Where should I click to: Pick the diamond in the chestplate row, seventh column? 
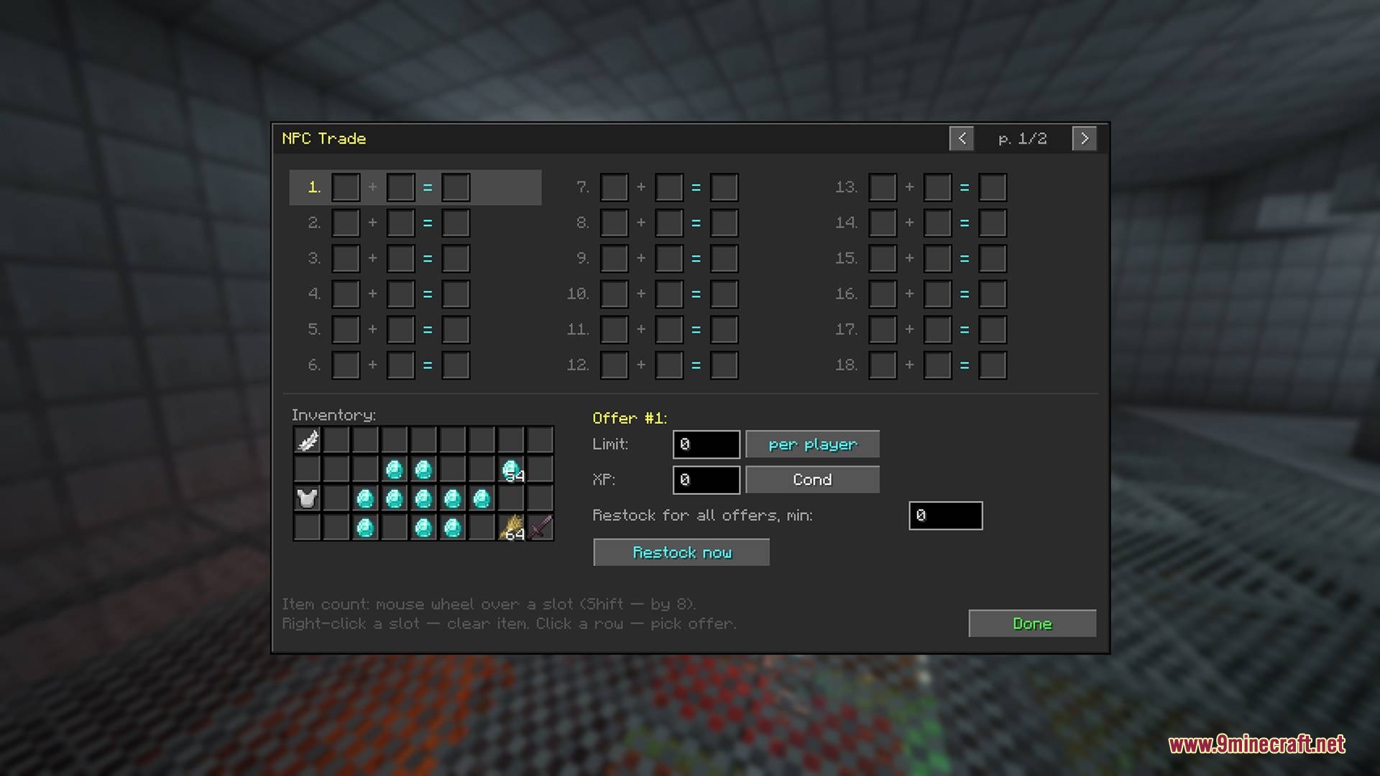pos(482,498)
